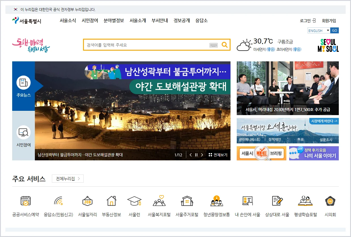
Task: Open the virtual keyboard icon in search box
Action: click(x=214, y=45)
